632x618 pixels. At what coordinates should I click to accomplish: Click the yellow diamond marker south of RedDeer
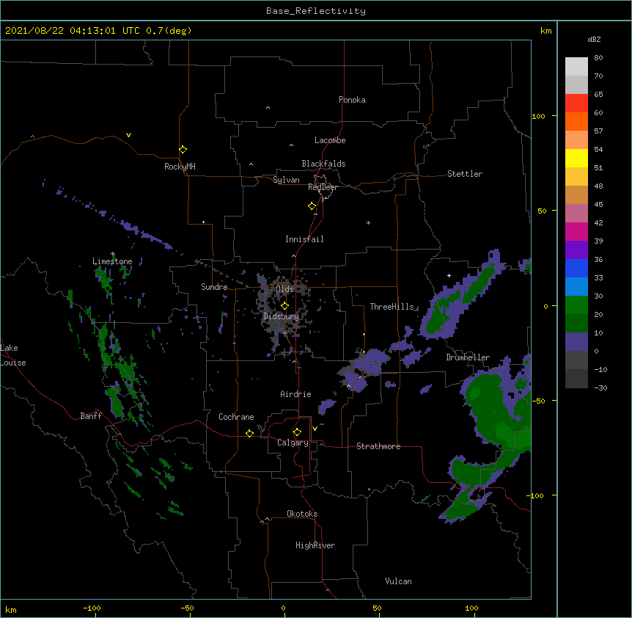(312, 206)
